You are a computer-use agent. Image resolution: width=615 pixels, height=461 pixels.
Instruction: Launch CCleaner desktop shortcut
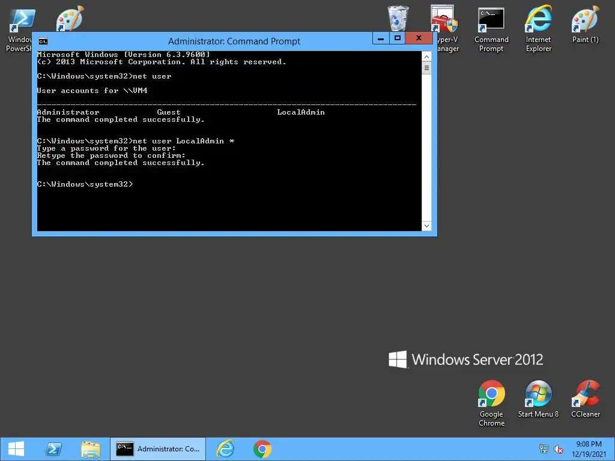[x=585, y=399]
